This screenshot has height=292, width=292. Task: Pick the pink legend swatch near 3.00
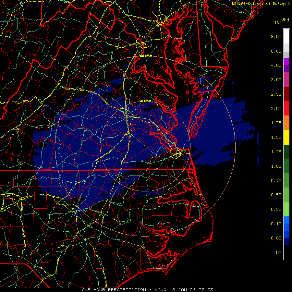coord(286,79)
